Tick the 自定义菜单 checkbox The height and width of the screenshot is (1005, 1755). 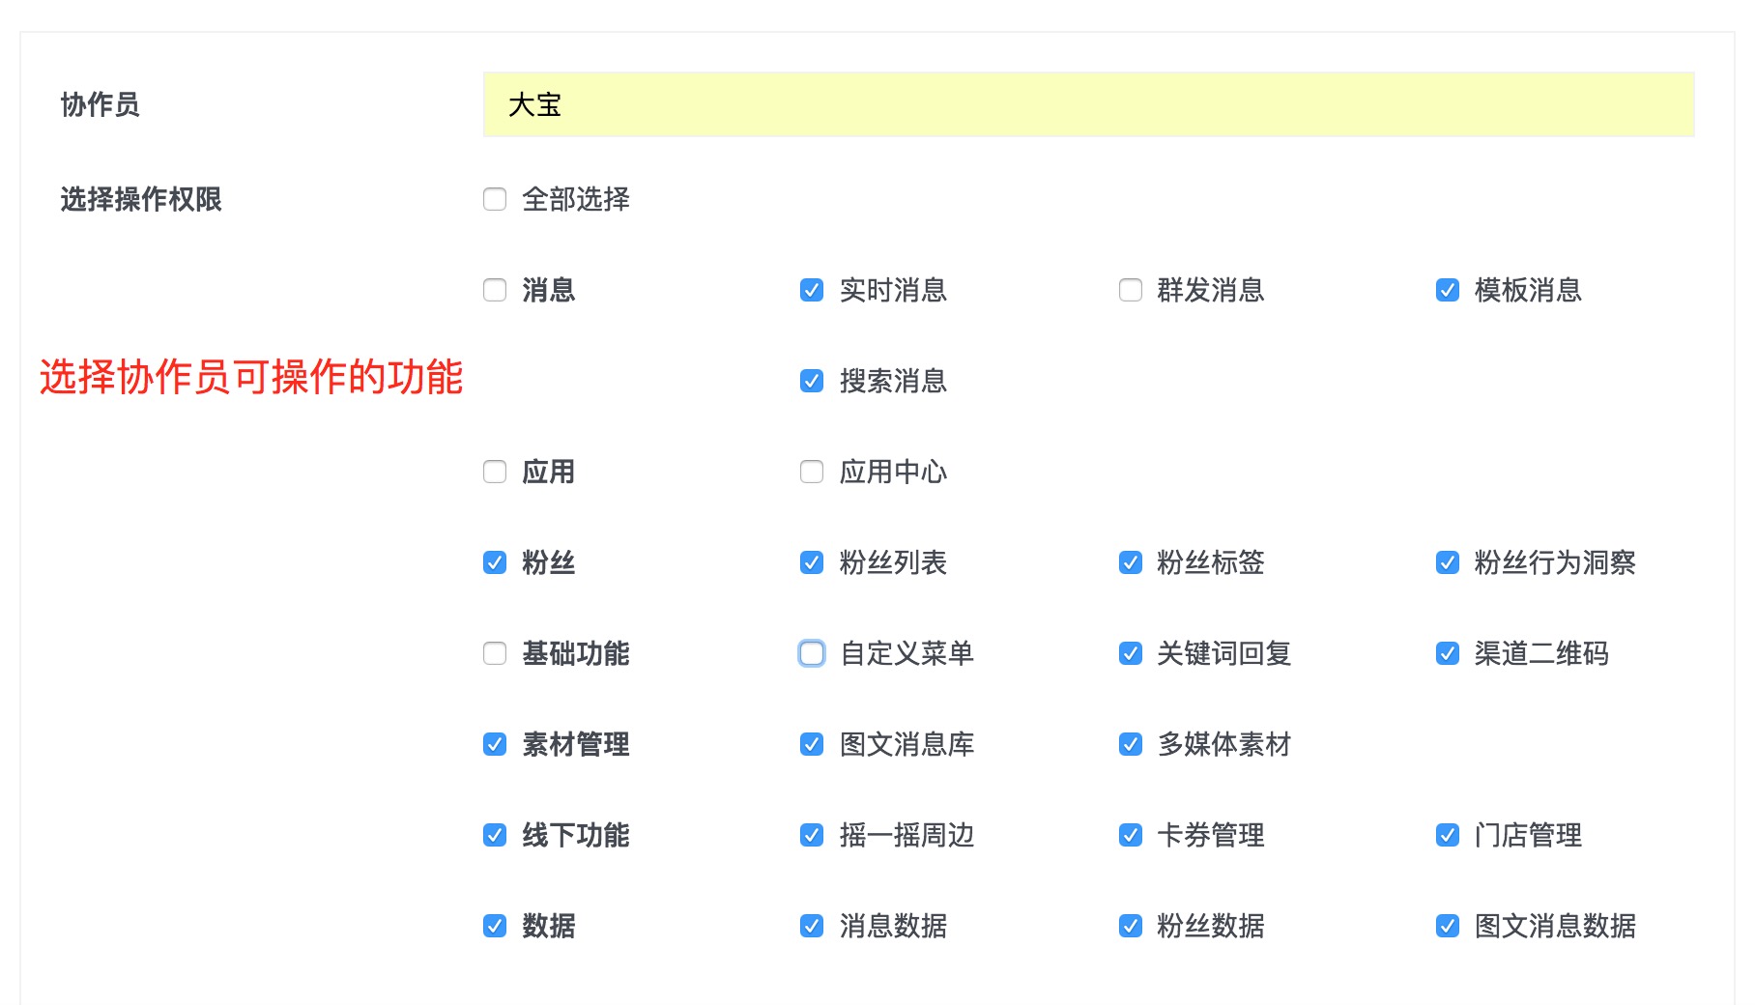tap(812, 654)
